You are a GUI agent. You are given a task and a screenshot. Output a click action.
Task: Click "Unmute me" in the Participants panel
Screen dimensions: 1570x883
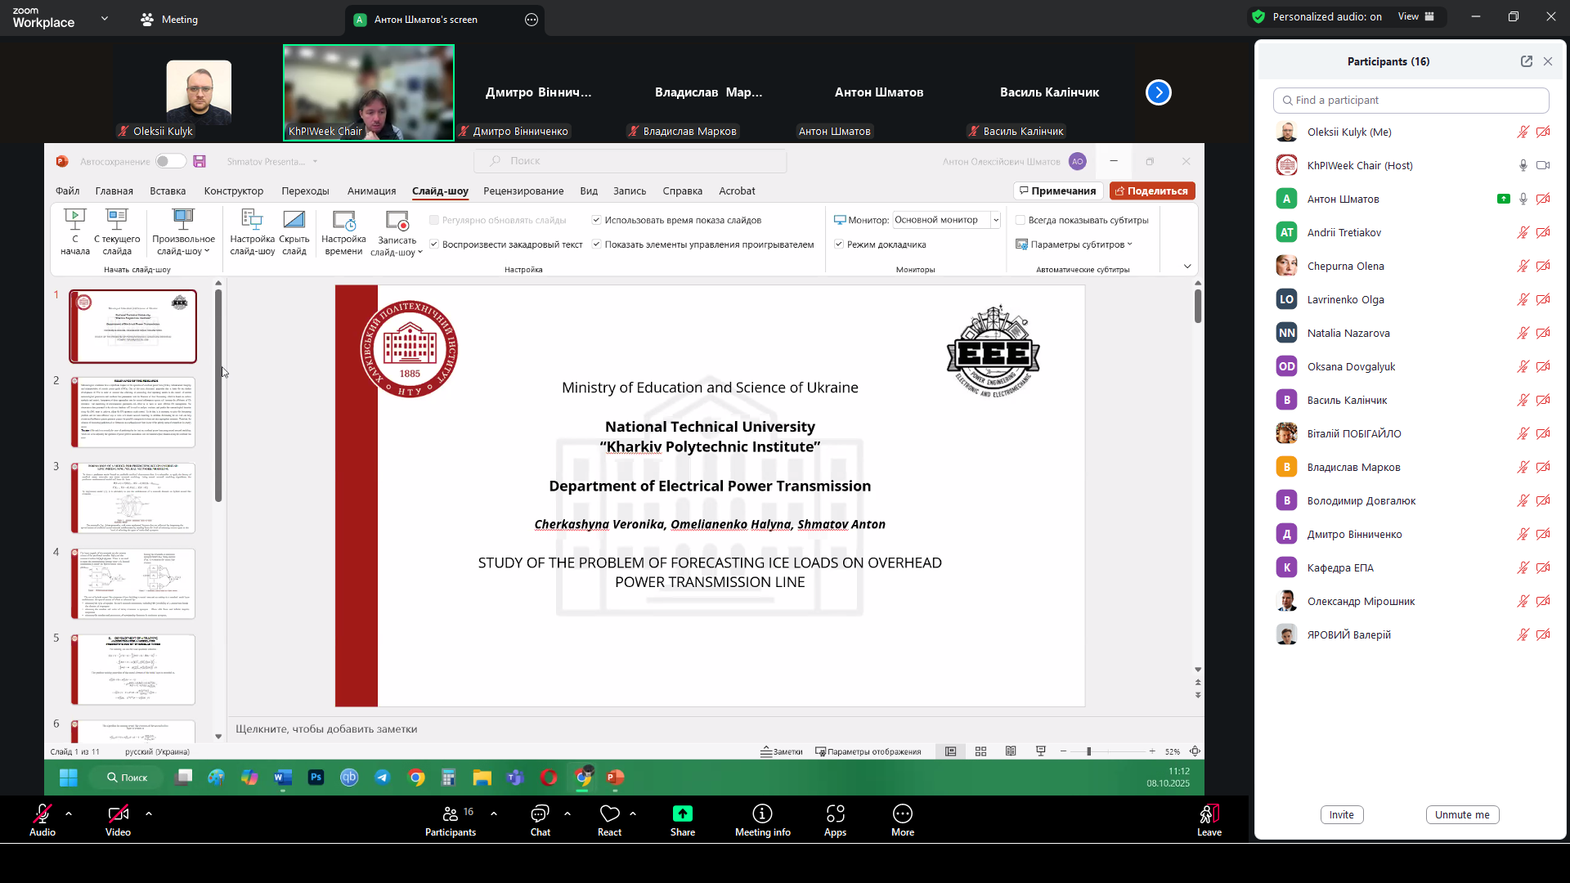click(1462, 814)
